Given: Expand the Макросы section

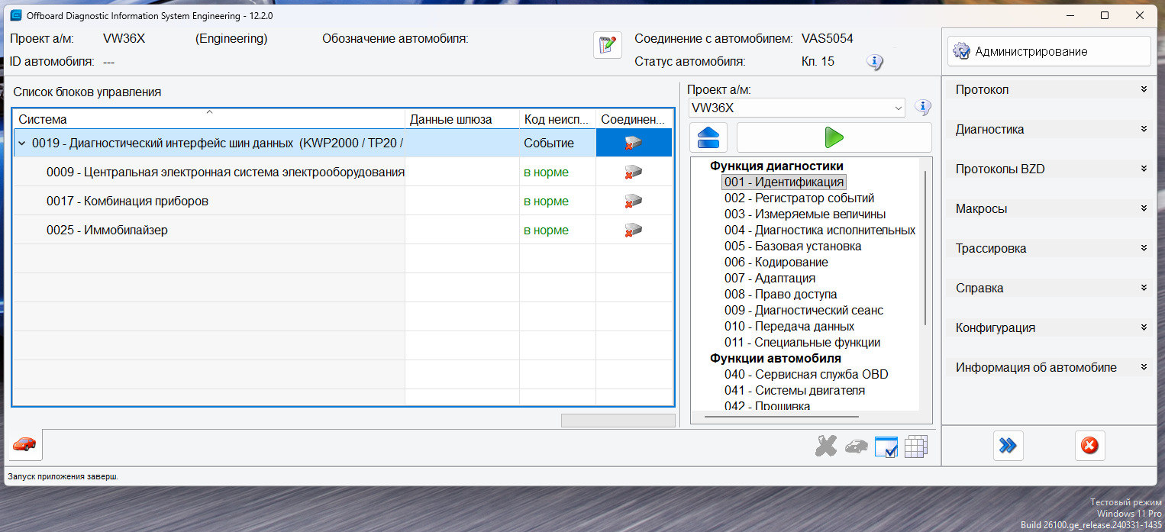Looking at the screenshot, I should tap(1050, 208).
